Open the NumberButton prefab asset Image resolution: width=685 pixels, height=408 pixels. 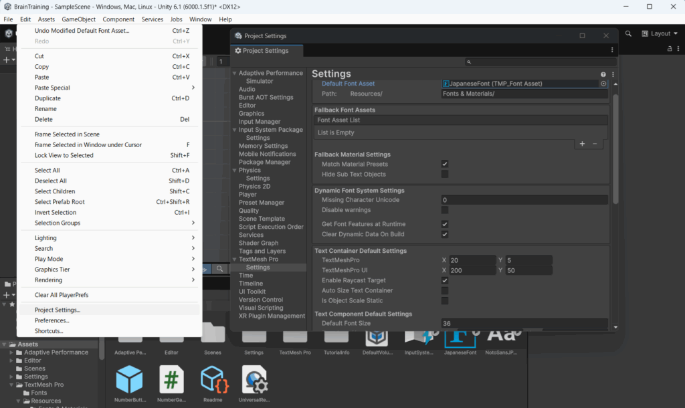pyautogui.click(x=129, y=379)
